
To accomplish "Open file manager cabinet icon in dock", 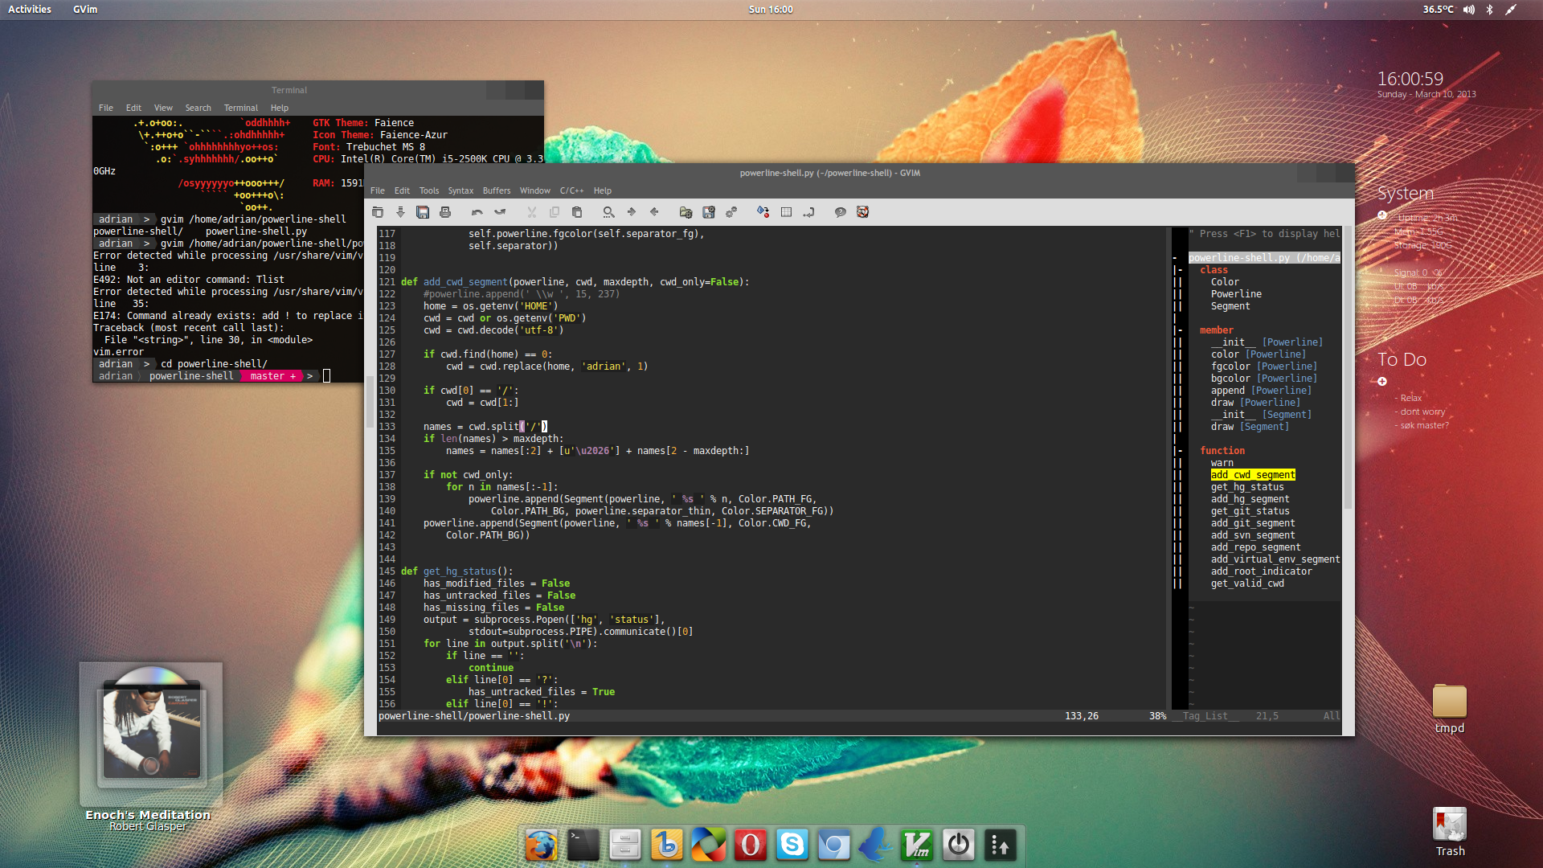I will coord(625,845).
